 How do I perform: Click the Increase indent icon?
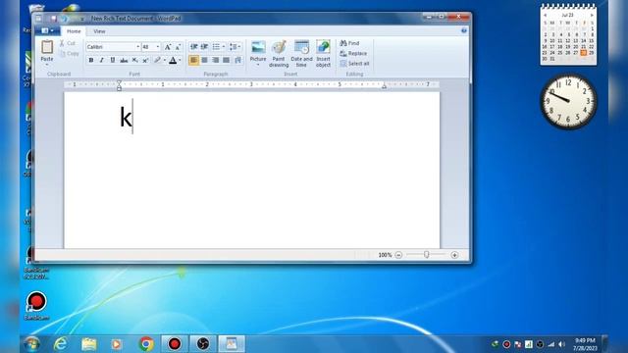(204, 47)
